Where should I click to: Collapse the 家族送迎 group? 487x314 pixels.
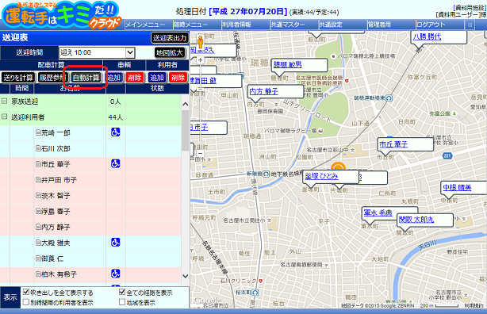4,101
